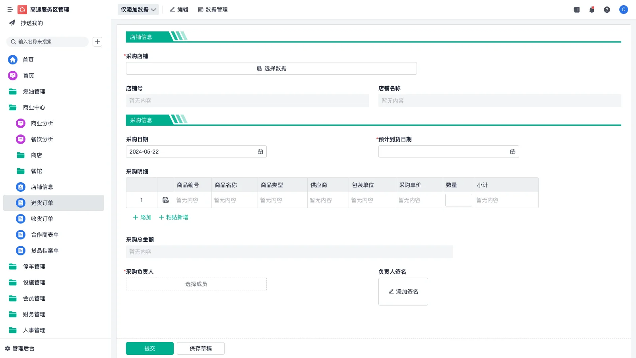Click the 粘贴新增 link
636x358 pixels.
click(173, 217)
